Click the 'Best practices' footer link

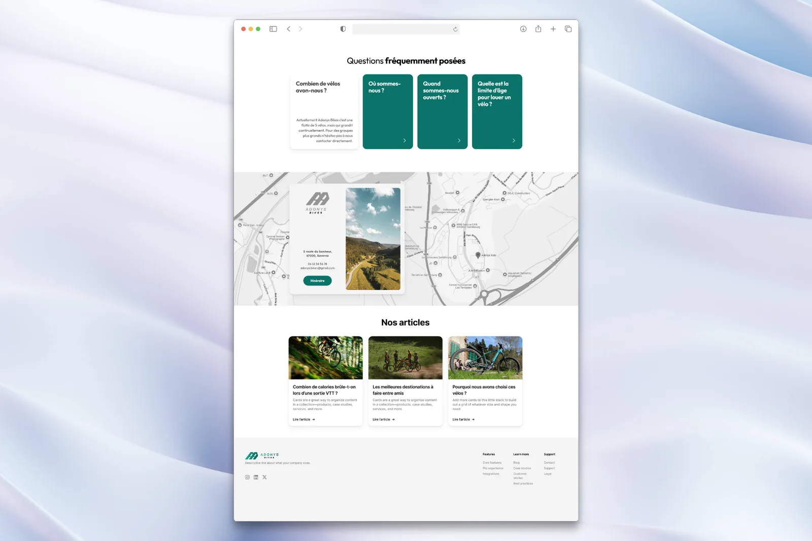tap(523, 483)
